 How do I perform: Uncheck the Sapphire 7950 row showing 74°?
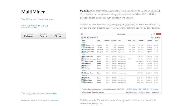[x=82, y=50]
